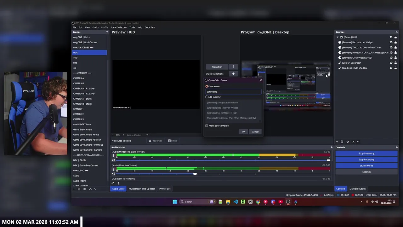Screen dimensions: 403x227
Task: Hide the [Colour] Separater source eye
Action: (x=391, y=63)
